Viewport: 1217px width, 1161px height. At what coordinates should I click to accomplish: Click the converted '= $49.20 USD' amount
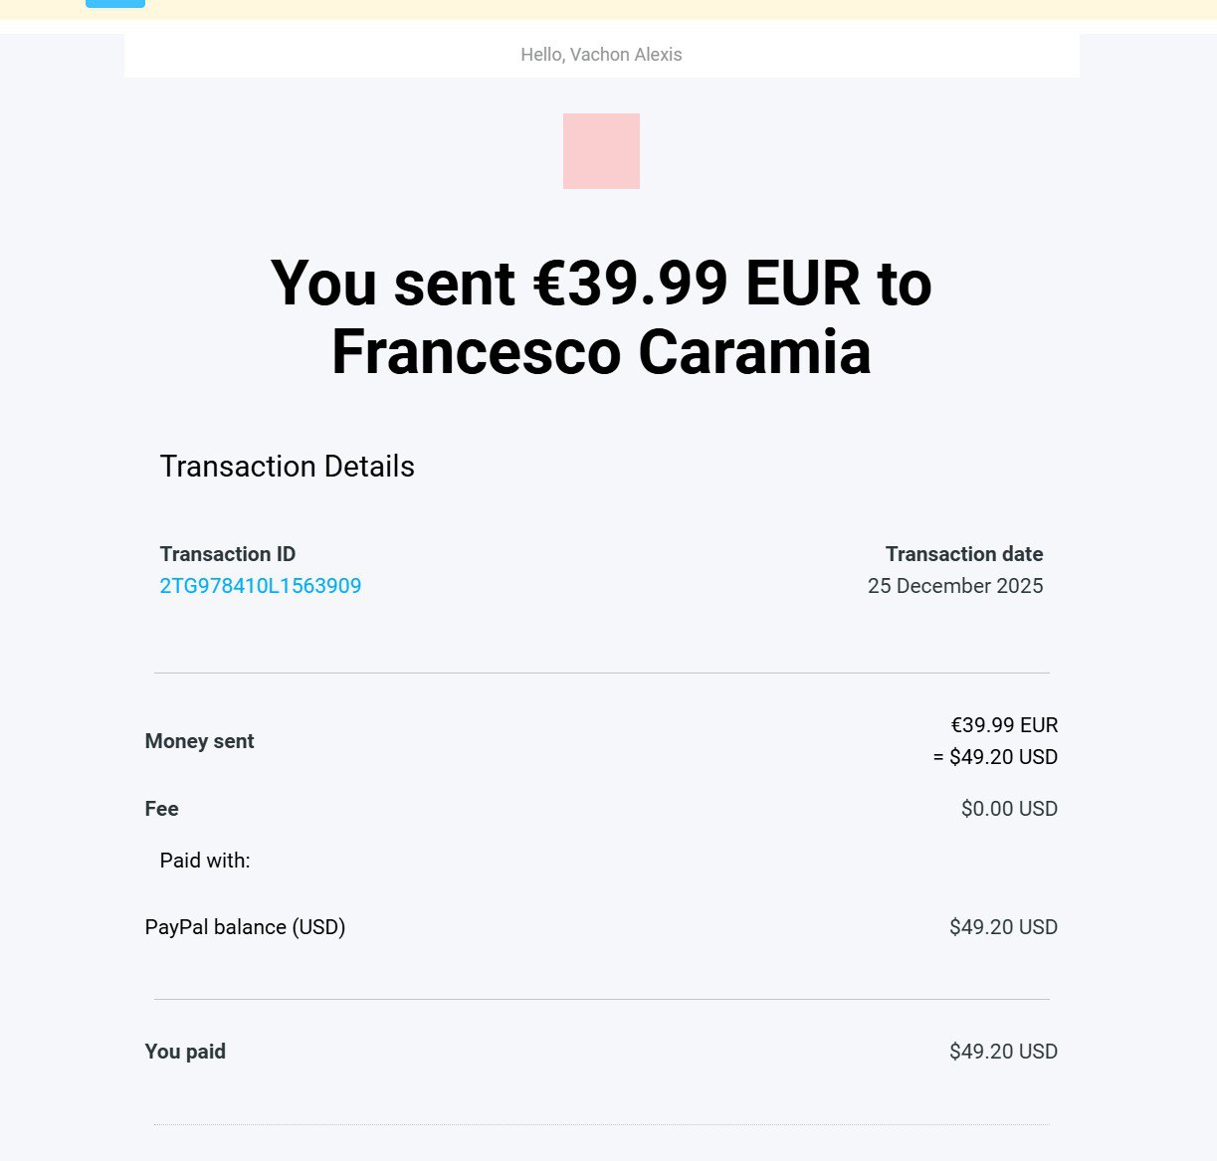click(995, 757)
